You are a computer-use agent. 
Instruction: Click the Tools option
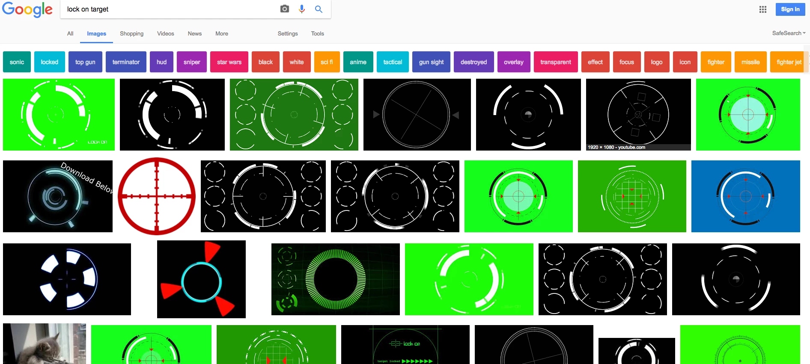(318, 33)
